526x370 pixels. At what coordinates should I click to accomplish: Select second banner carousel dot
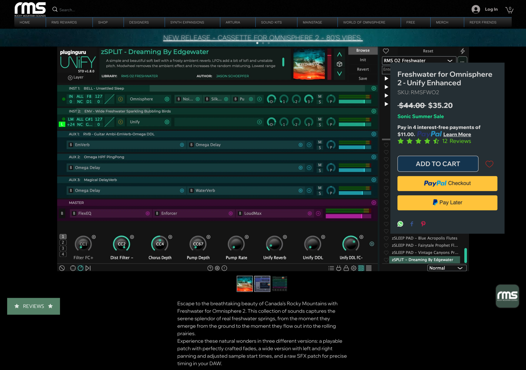263,43
